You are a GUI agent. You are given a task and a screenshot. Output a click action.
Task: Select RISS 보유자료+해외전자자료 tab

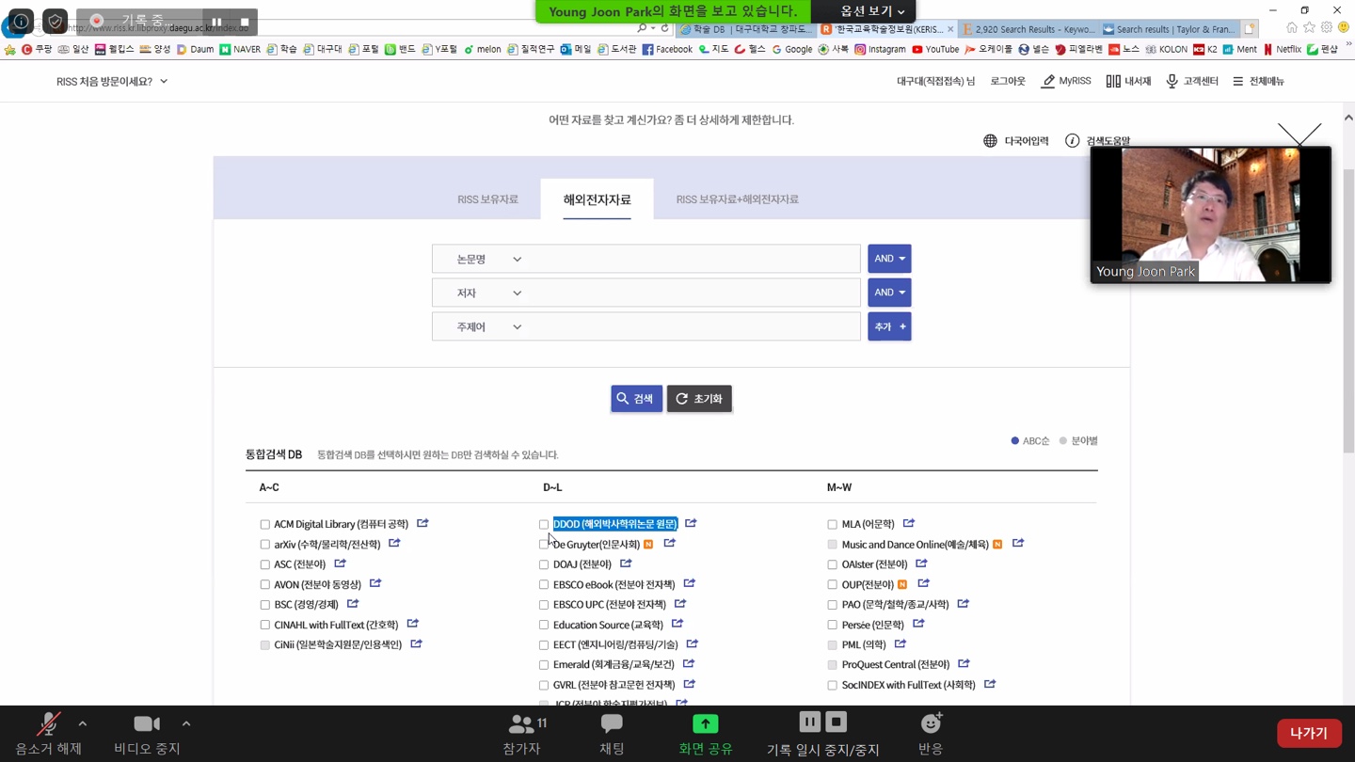[x=737, y=199]
